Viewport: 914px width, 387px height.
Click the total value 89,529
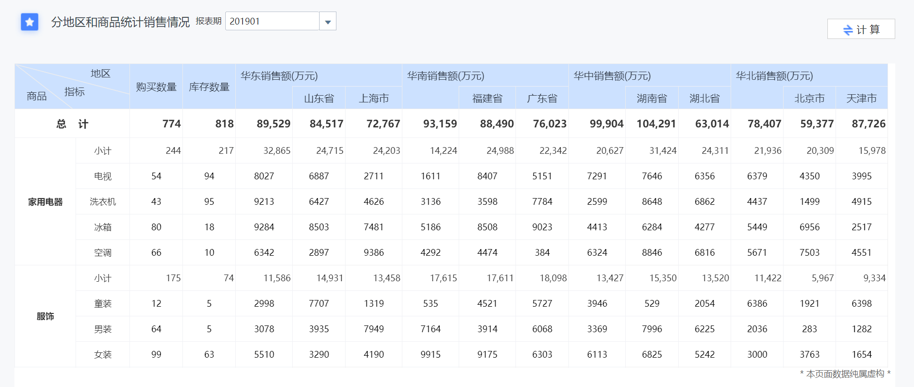[x=273, y=124]
